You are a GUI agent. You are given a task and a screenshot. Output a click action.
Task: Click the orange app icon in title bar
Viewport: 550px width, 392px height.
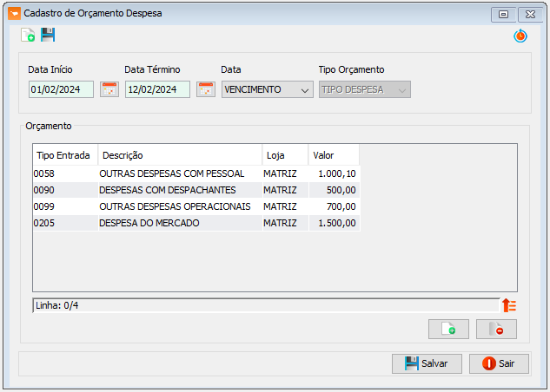click(15, 14)
